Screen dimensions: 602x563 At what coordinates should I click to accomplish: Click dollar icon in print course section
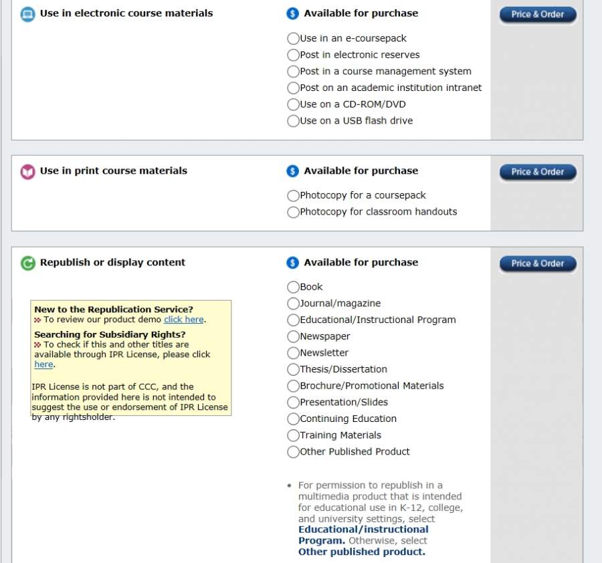[292, 171]
